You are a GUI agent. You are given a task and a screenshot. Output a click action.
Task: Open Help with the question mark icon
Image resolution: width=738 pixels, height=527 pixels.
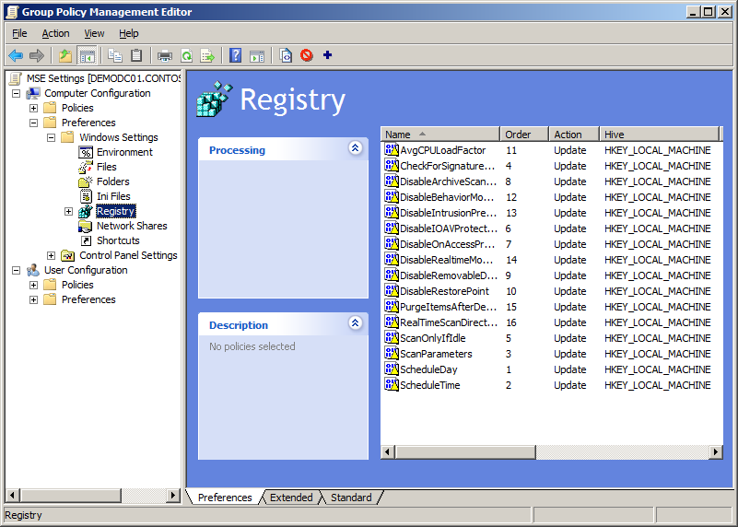point(236,55)
